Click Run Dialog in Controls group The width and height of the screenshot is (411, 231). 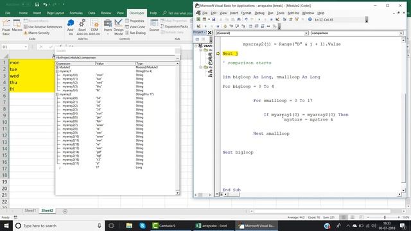pyautogui.click(x=136, y=33)
